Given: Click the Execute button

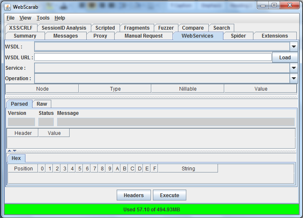Looking at the screenshot, I should pyautogui.click(x=170, y=195).
